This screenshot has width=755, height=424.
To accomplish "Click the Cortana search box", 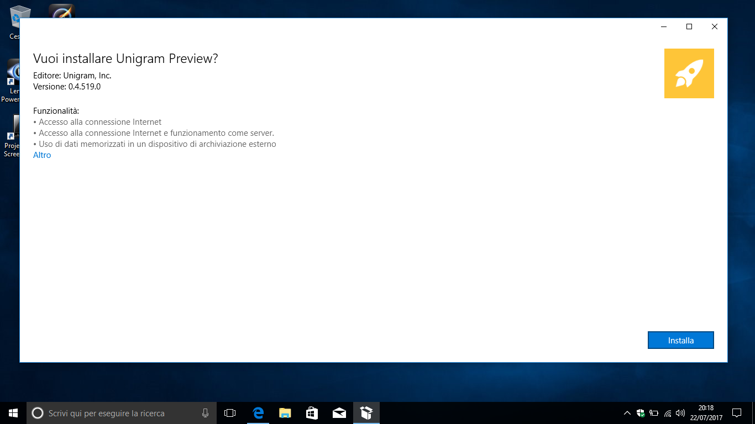I will coord(122,413).
